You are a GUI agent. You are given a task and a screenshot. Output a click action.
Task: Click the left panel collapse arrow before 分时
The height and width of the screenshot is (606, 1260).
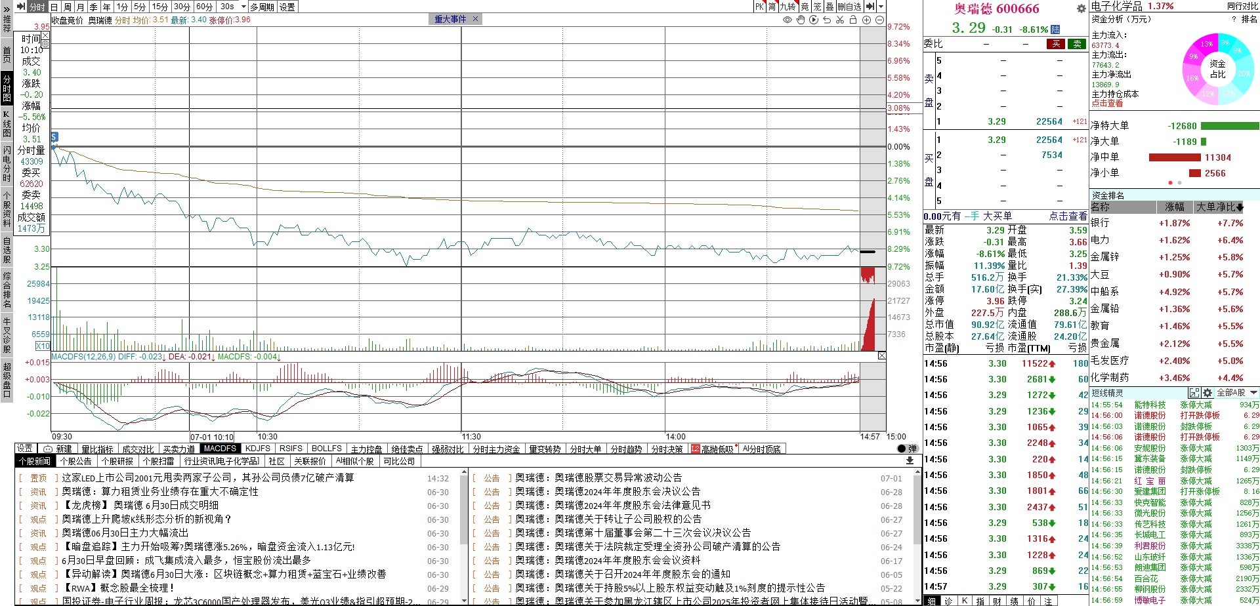click(21, 7)
